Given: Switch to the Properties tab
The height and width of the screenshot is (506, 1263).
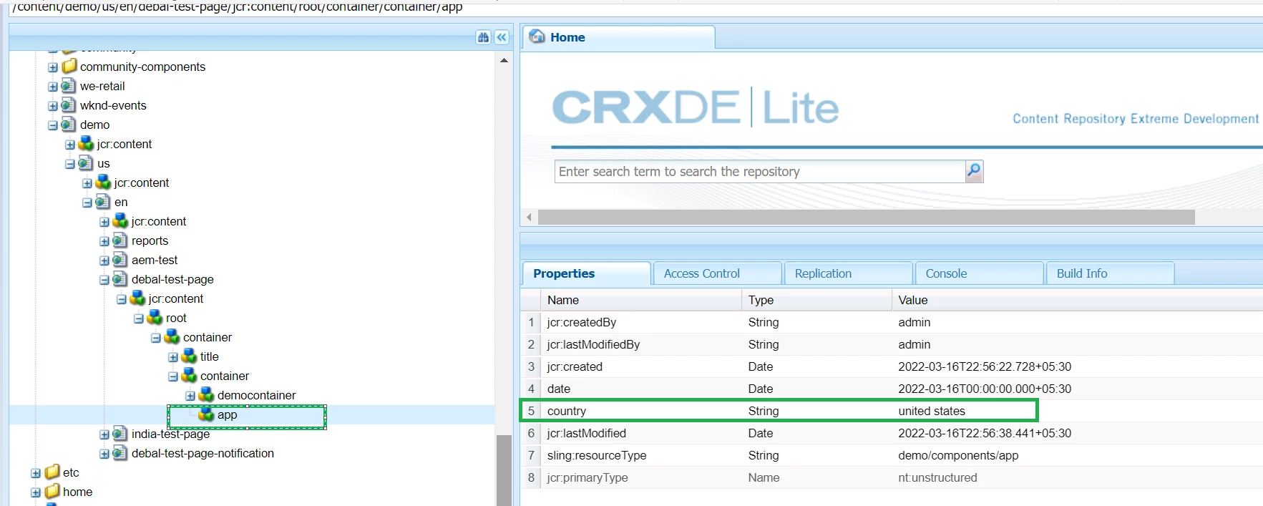Looking at the screenshot, I should tap(587, 273).
